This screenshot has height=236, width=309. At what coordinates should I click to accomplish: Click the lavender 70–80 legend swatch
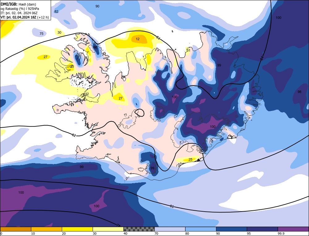(x=170, y=229)
